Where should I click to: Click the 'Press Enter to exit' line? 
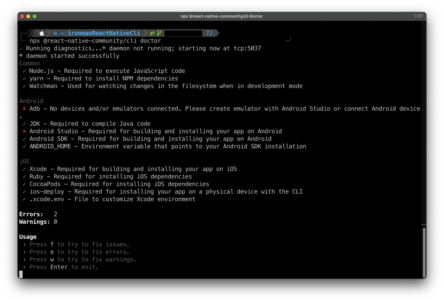click(x=61, y=267)
